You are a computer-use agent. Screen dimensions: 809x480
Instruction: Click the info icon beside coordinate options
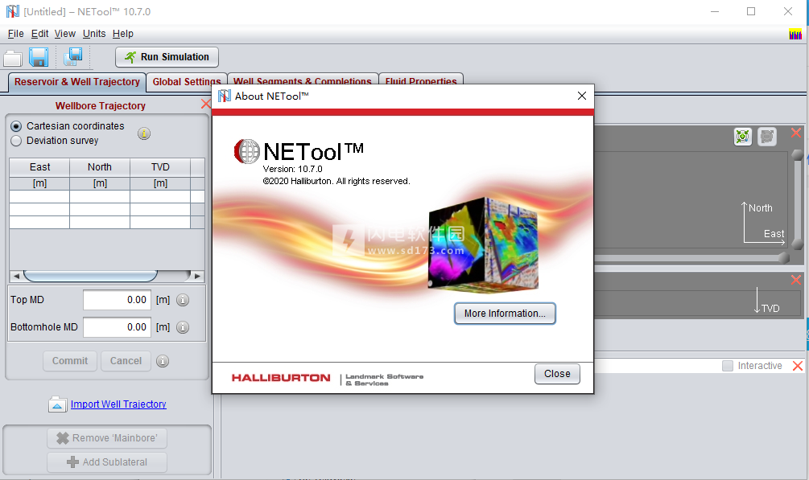(x=144, y=133)
